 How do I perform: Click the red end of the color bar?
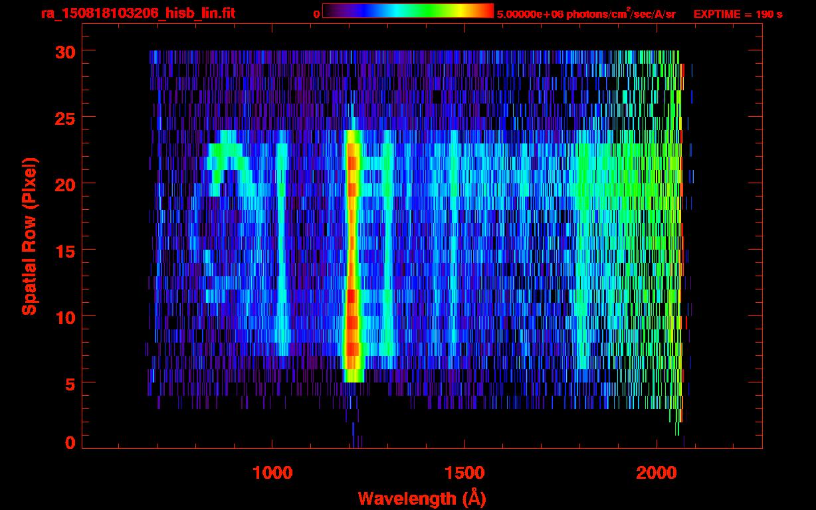(x=485, y=11)
